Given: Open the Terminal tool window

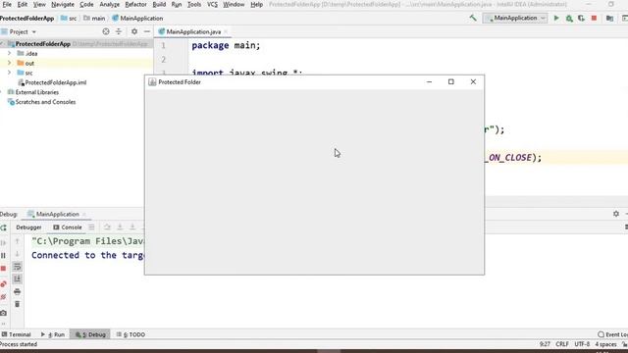Looking at the screenshot, I should pos(16,334).
